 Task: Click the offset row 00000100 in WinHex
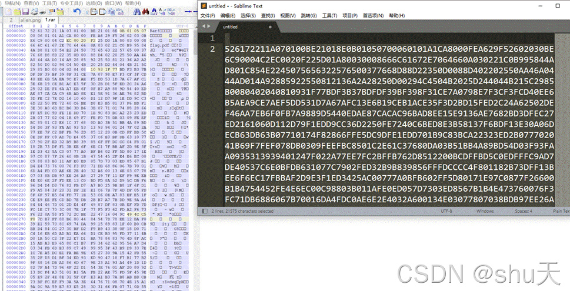[x=16, y=108]
